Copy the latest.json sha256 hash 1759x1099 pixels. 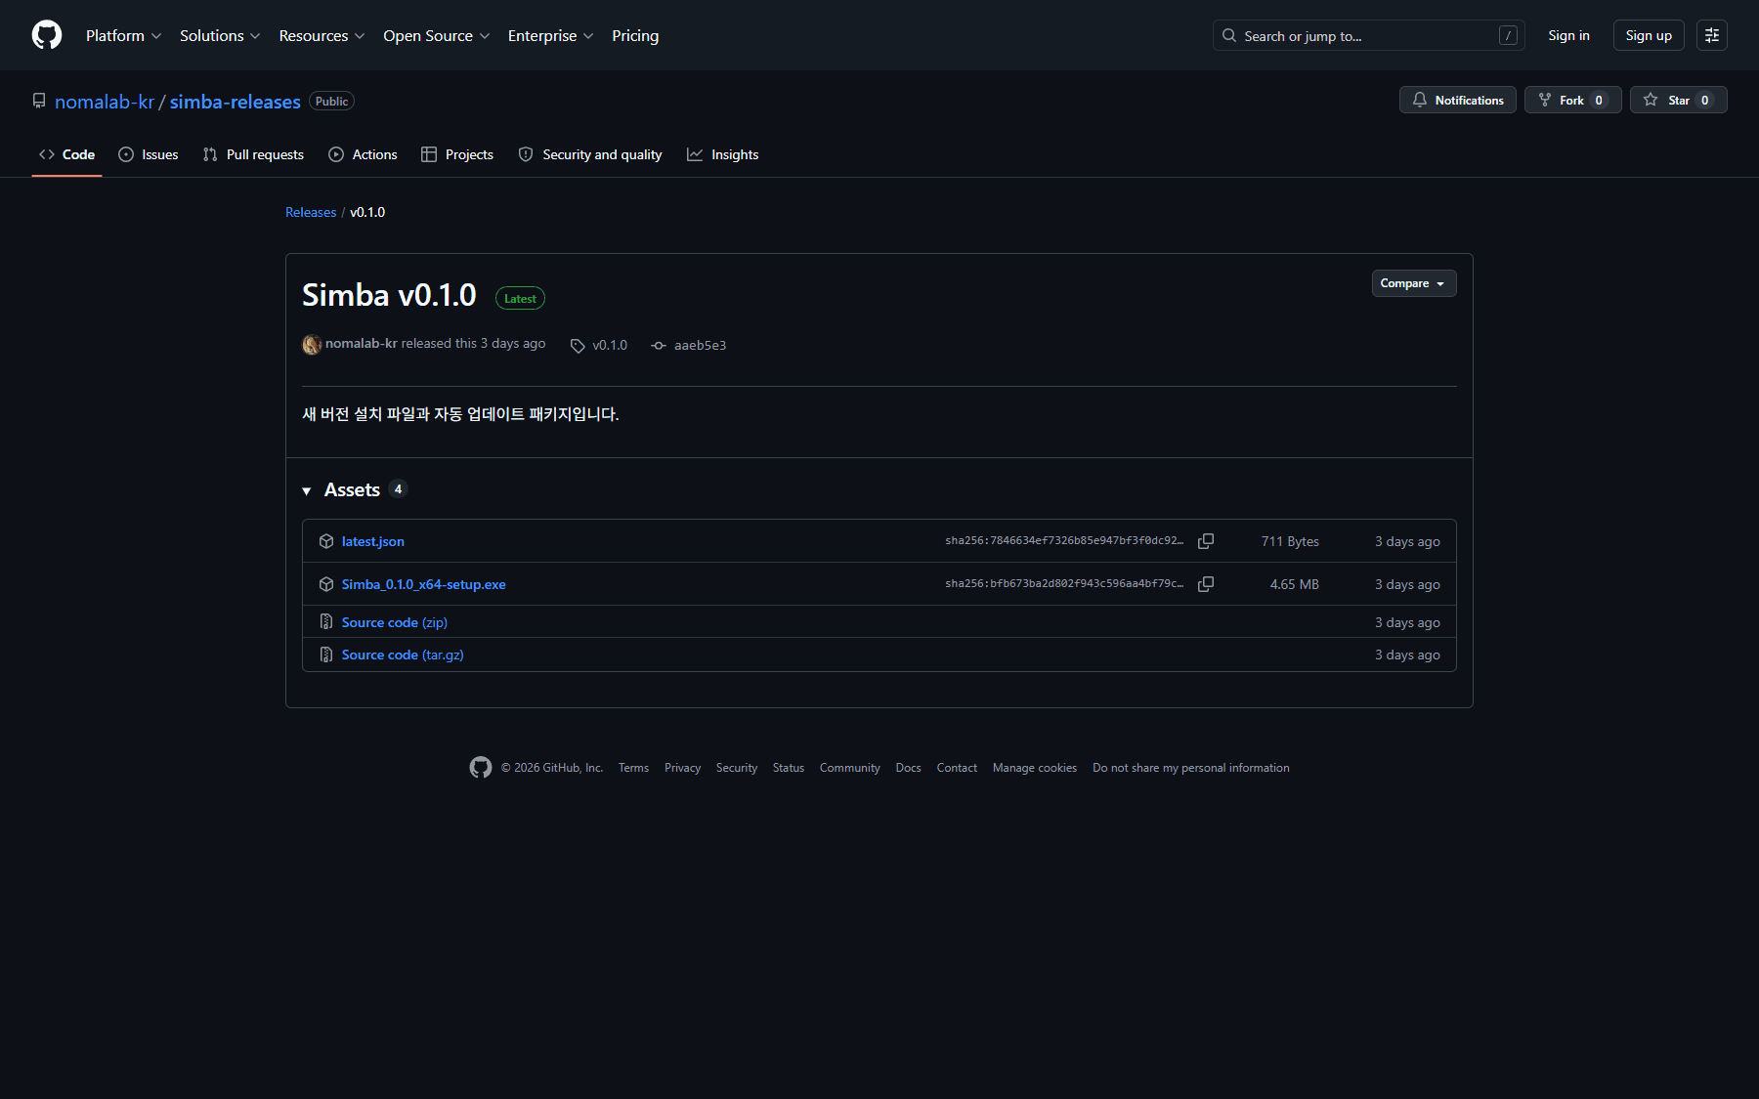click(1206, 541)
